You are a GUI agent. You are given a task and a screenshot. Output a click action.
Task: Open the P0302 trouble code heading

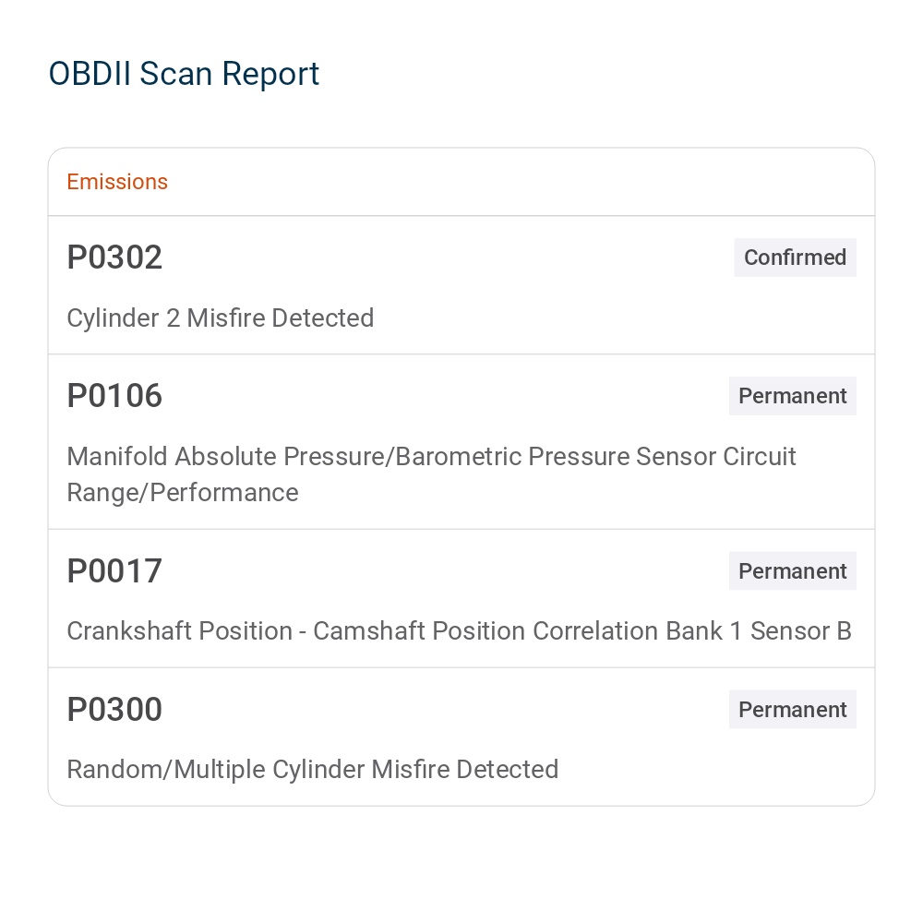[114, 258]
